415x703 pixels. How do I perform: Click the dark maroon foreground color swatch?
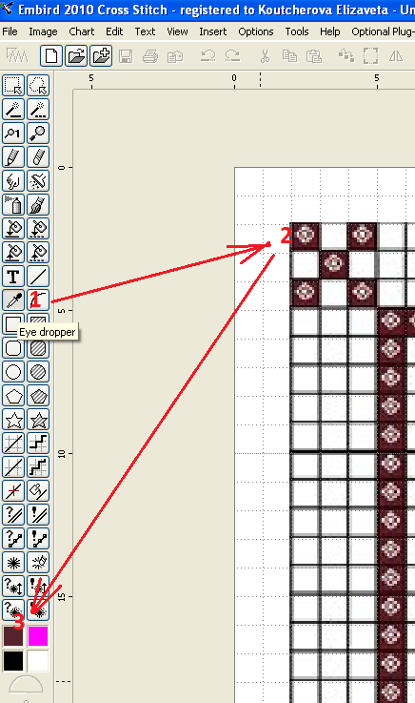(x=13, y=636)
